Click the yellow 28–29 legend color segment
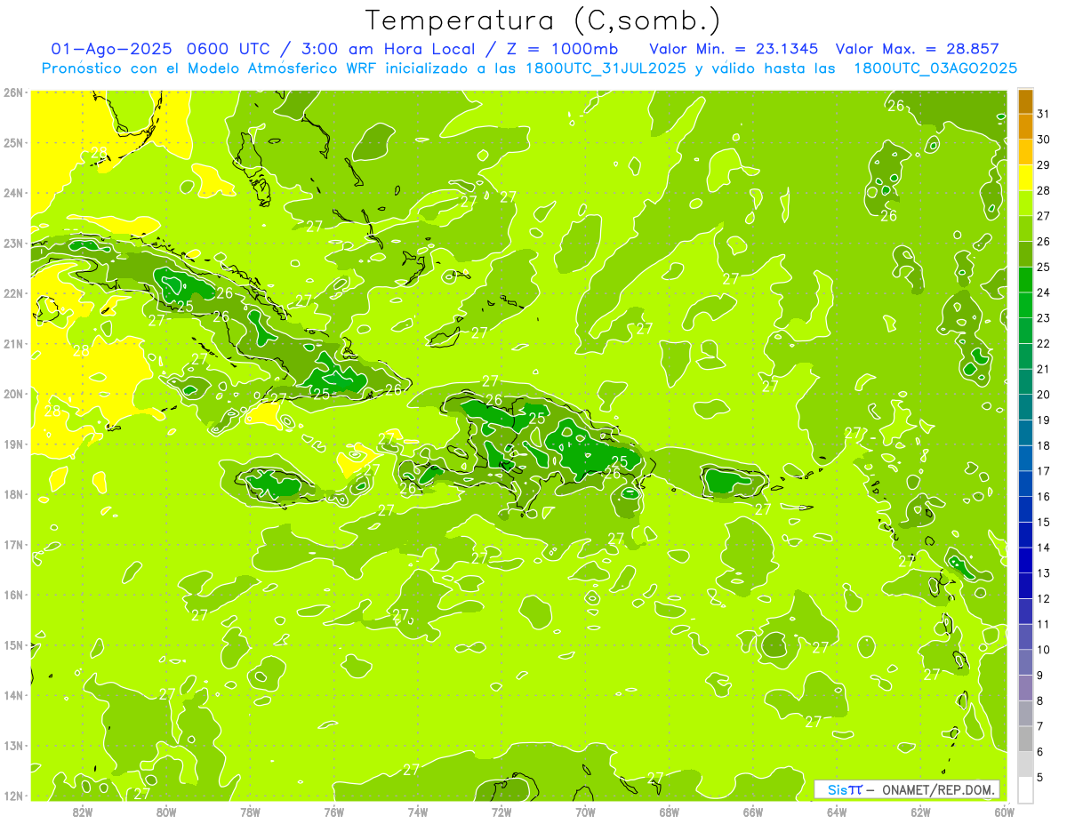The height and width of the screenshot is (824, 1067). tap(1025, 178)
